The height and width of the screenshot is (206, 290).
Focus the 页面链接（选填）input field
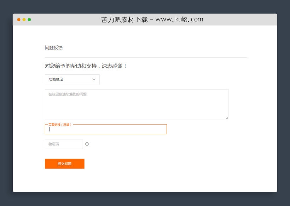point(106,129)
